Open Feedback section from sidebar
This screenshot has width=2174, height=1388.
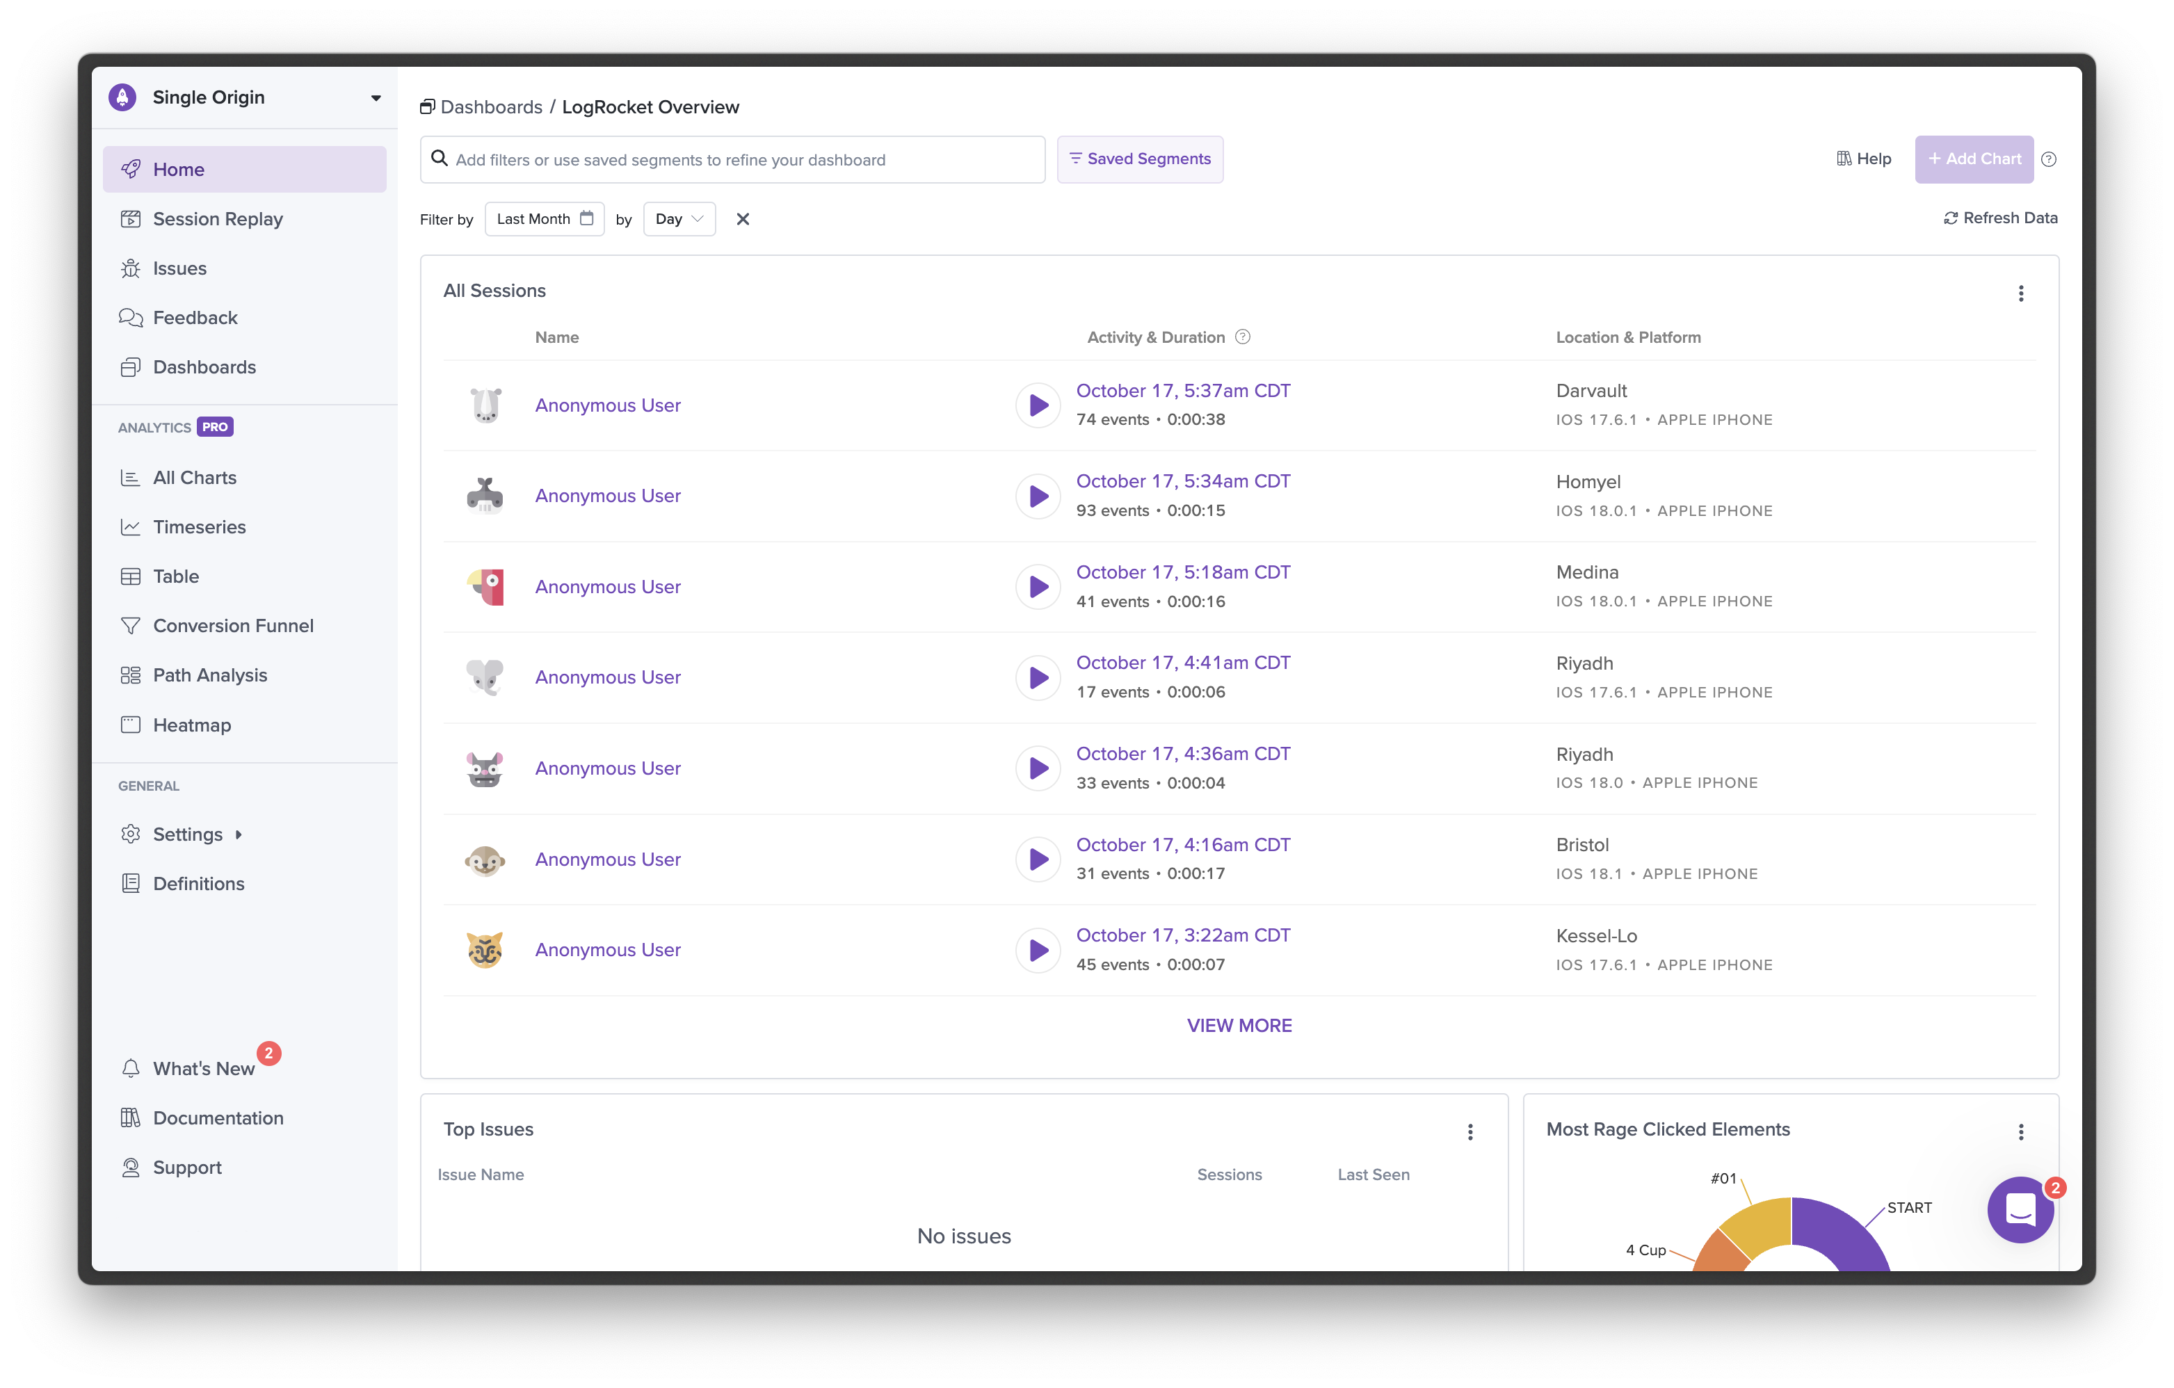(193, 317)
